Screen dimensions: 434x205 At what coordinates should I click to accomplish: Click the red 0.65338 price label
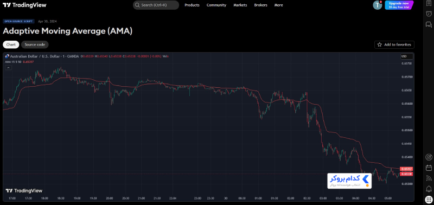click(407, 174)
